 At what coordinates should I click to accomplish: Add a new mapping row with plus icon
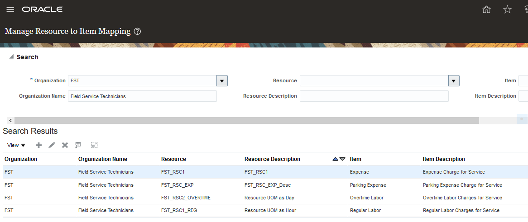tap(38, 145)
